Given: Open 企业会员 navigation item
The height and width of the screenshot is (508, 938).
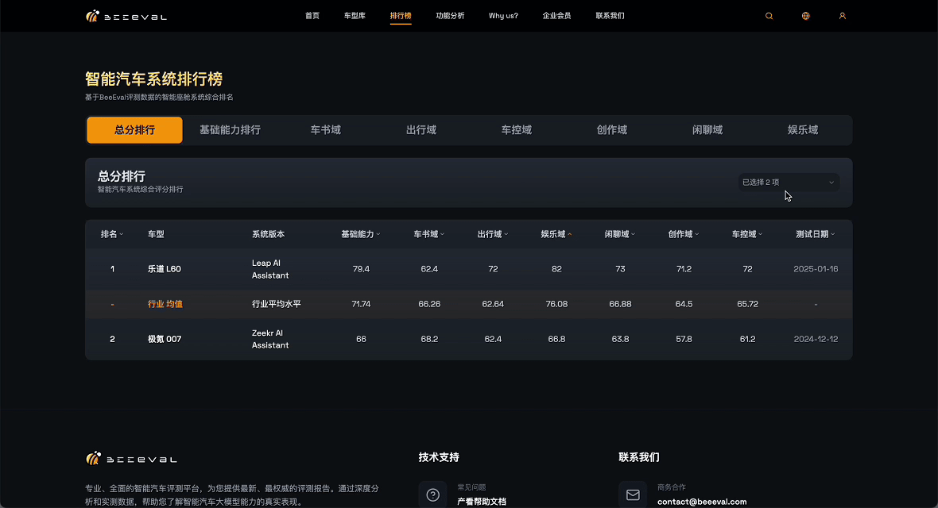Looking at the screenshot, I should 557,16.
